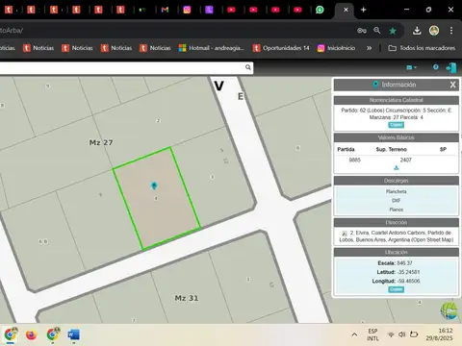The width and height of the screenshot is (462, 346).
Task: Download the Plancheta file
Action: 397,191
